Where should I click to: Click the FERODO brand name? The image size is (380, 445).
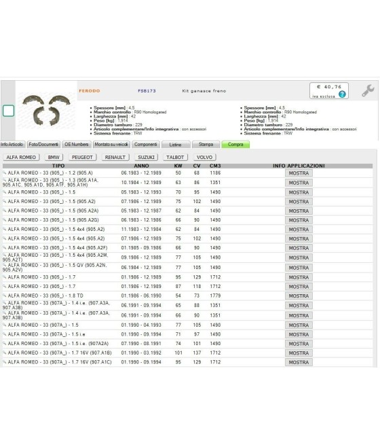90,91
